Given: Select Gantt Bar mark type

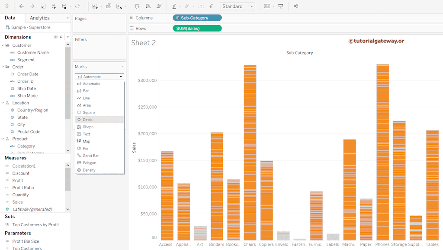Looking at the screenshot, I should [x=90, y=156].
